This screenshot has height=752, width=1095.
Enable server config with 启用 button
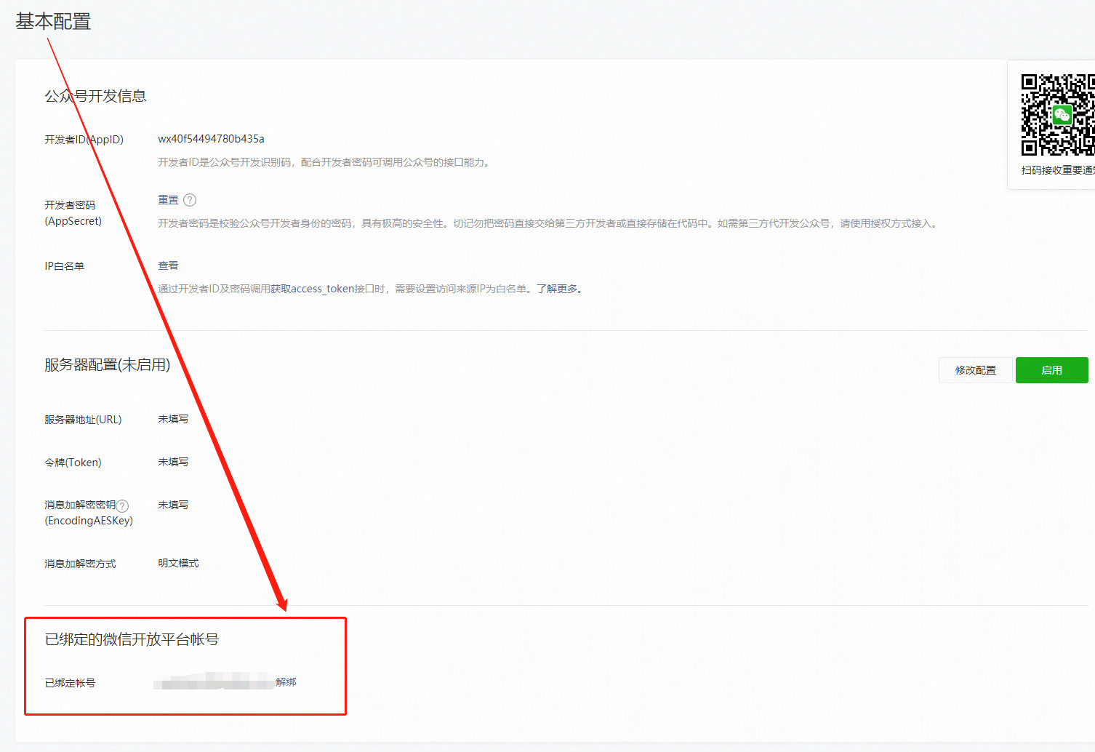1051,370
